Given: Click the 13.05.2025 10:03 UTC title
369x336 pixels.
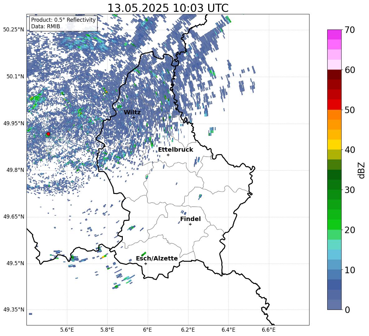Looking at the screenshot, I should [x=168, y=8].
